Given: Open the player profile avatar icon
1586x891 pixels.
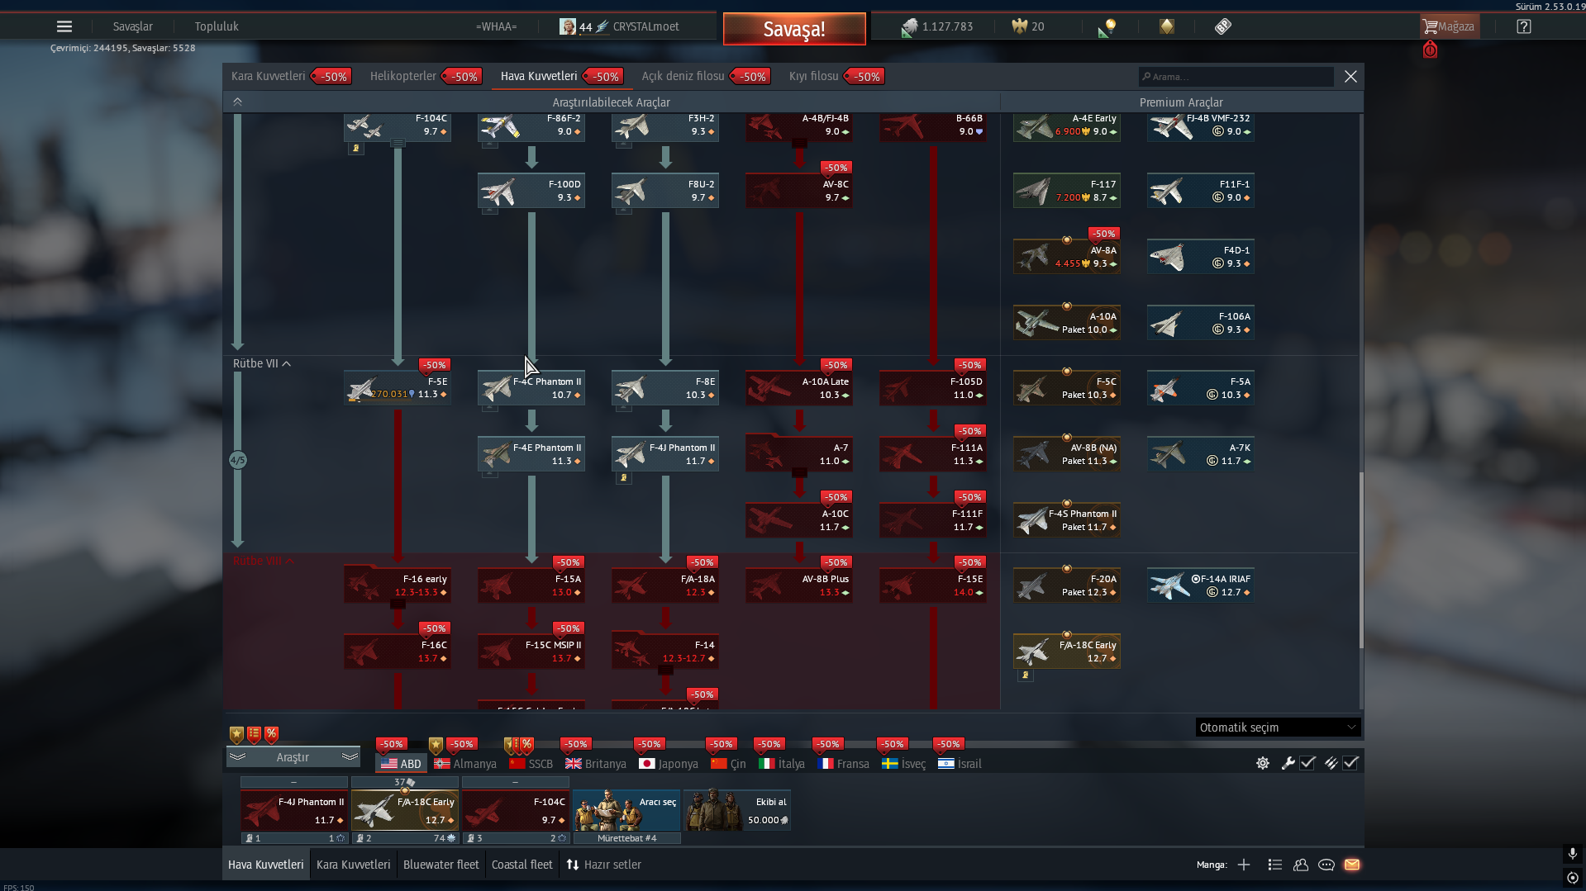Looking at the screenshot, I should coord(568,26).
